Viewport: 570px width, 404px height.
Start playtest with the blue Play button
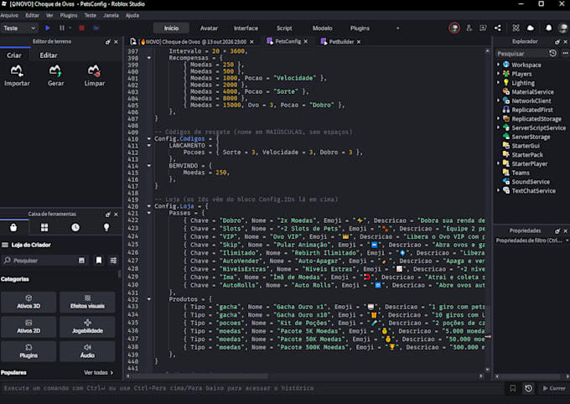click(x=48, y=28)
